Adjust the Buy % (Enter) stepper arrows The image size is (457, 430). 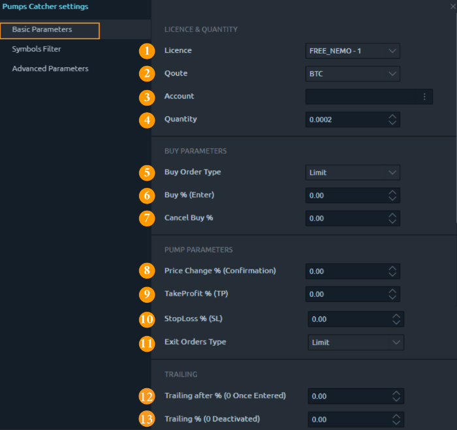tap(392, 195)
